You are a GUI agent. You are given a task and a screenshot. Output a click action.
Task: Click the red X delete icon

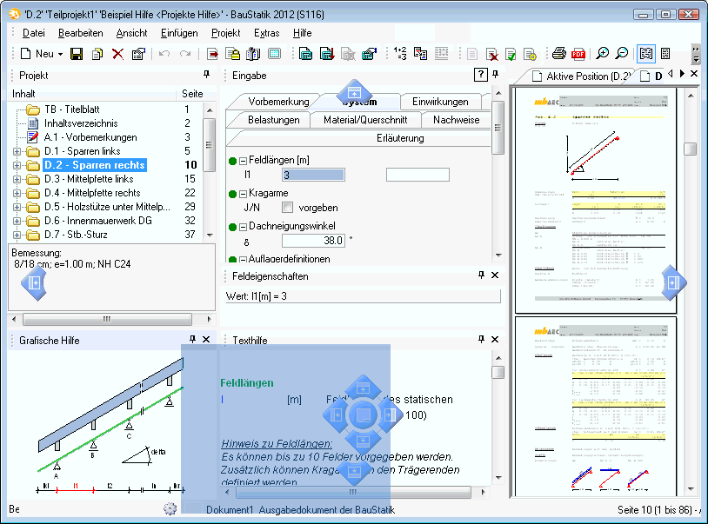click(117, 54)
